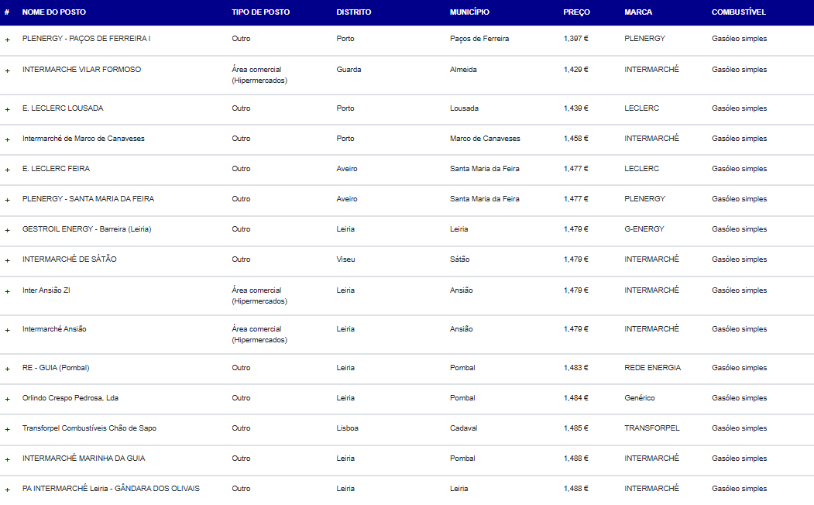Expand the RE - GUIA (Pombal) row
814x505 pixels.
8,369
